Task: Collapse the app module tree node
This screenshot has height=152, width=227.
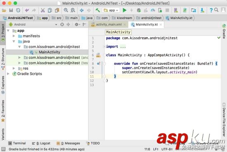Action: tap(8, 31)
